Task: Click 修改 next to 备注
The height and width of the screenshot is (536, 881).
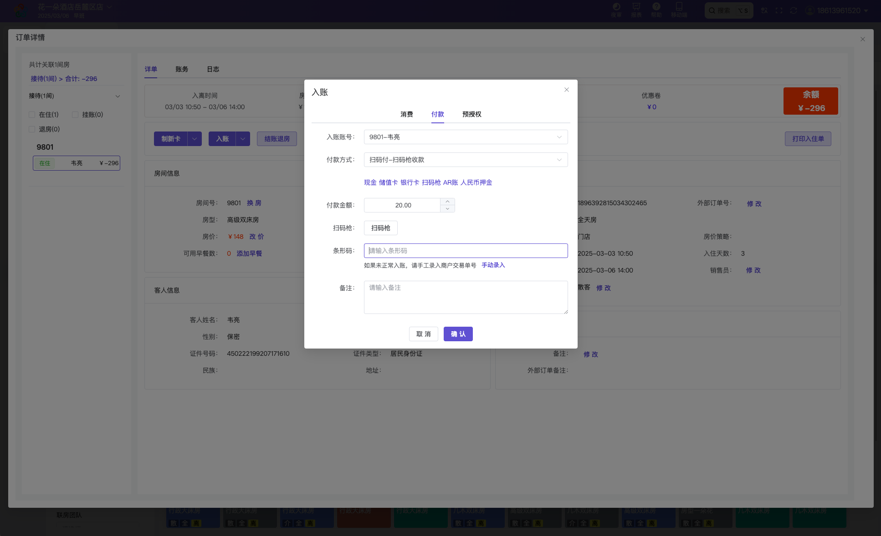Action: [x=591, y=354]
